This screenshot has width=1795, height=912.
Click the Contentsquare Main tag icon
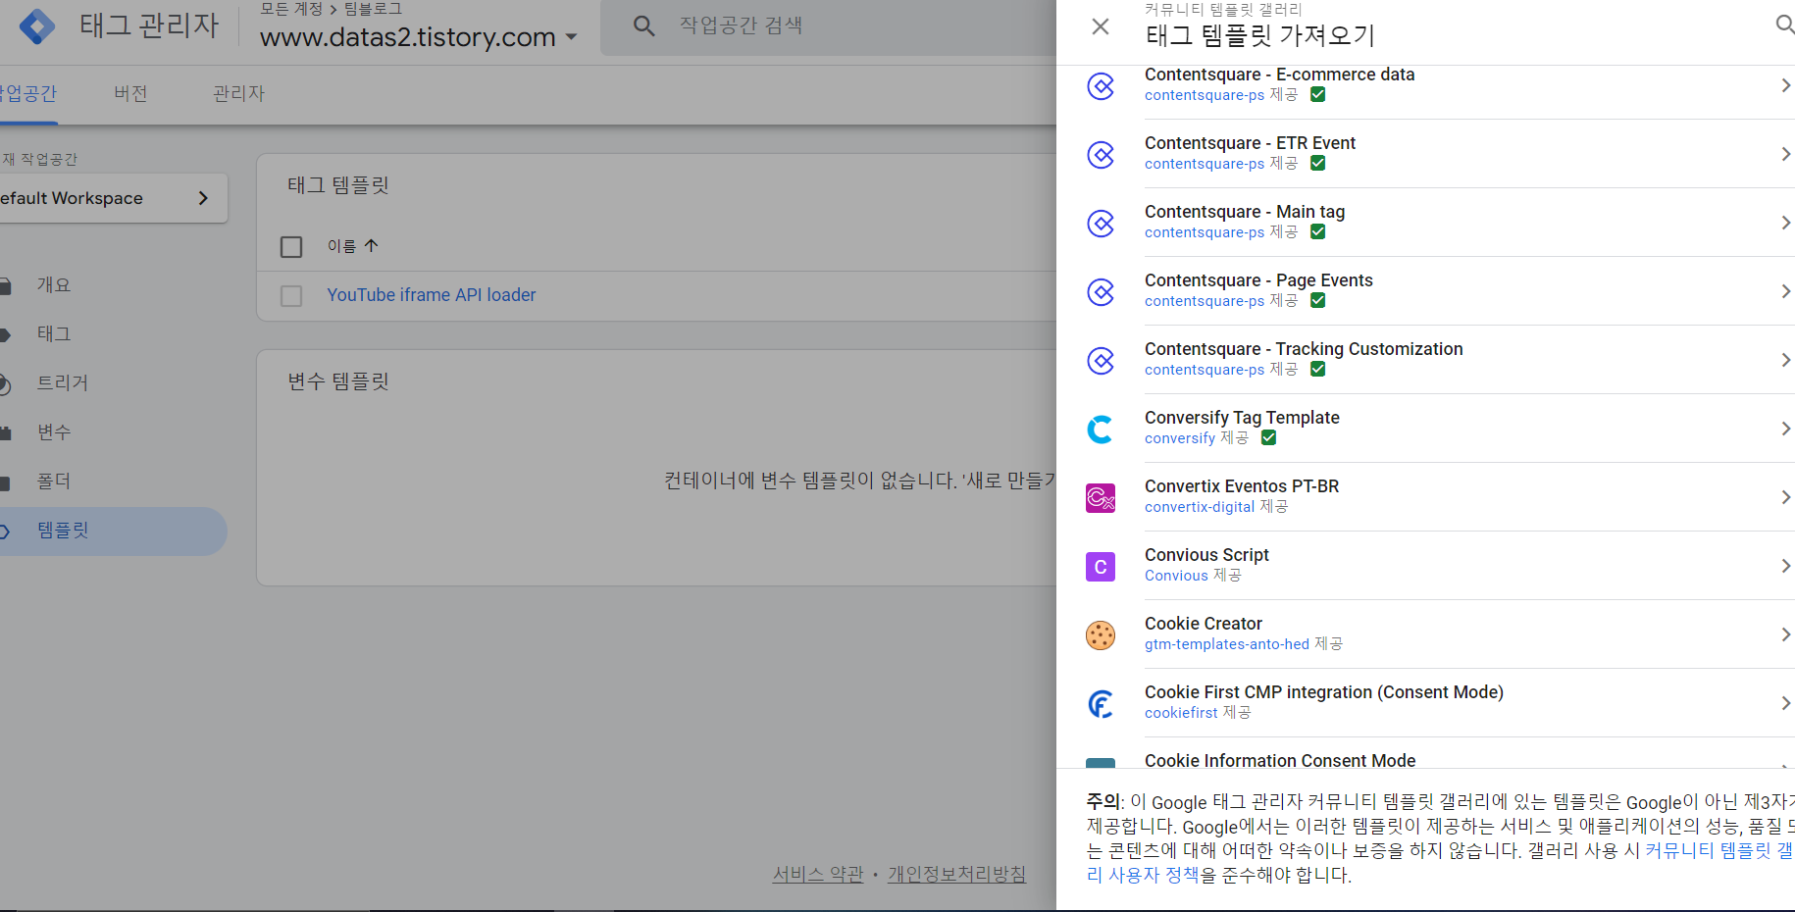click(1101, 224)
